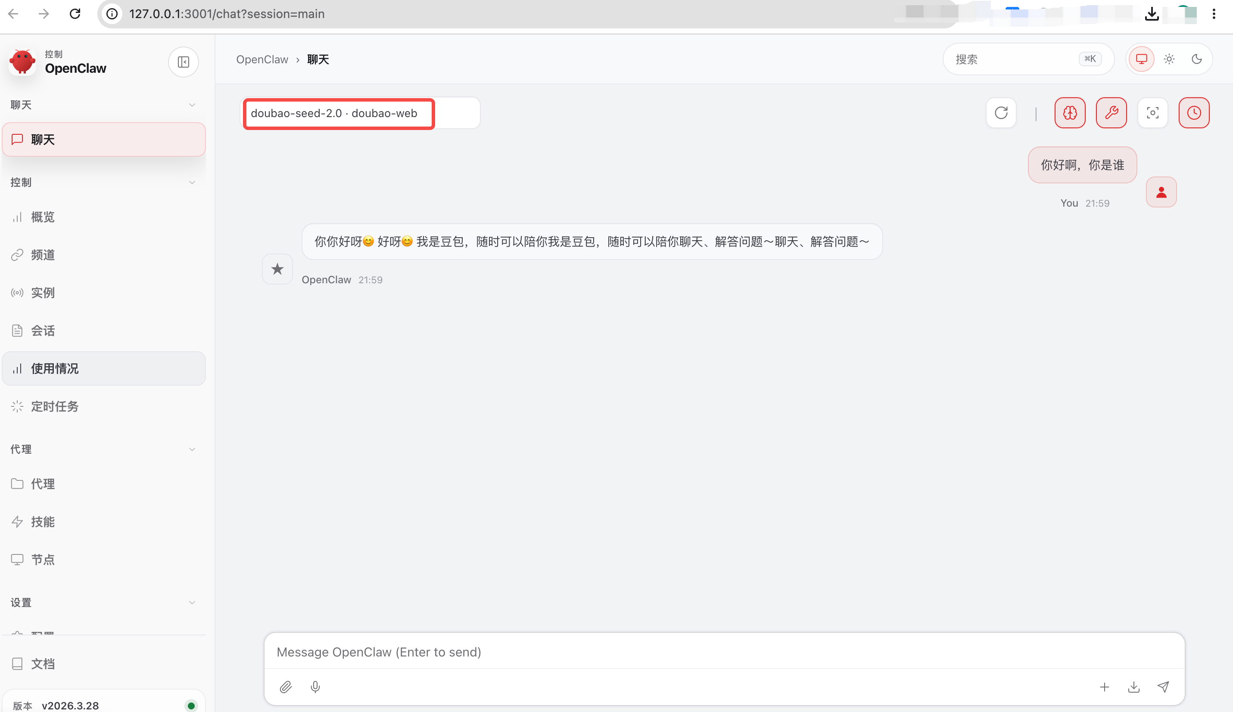Collapse the 代理 sidebar section
The height and width of the screenshot is (712, 1233).
(x=103, y=449)
